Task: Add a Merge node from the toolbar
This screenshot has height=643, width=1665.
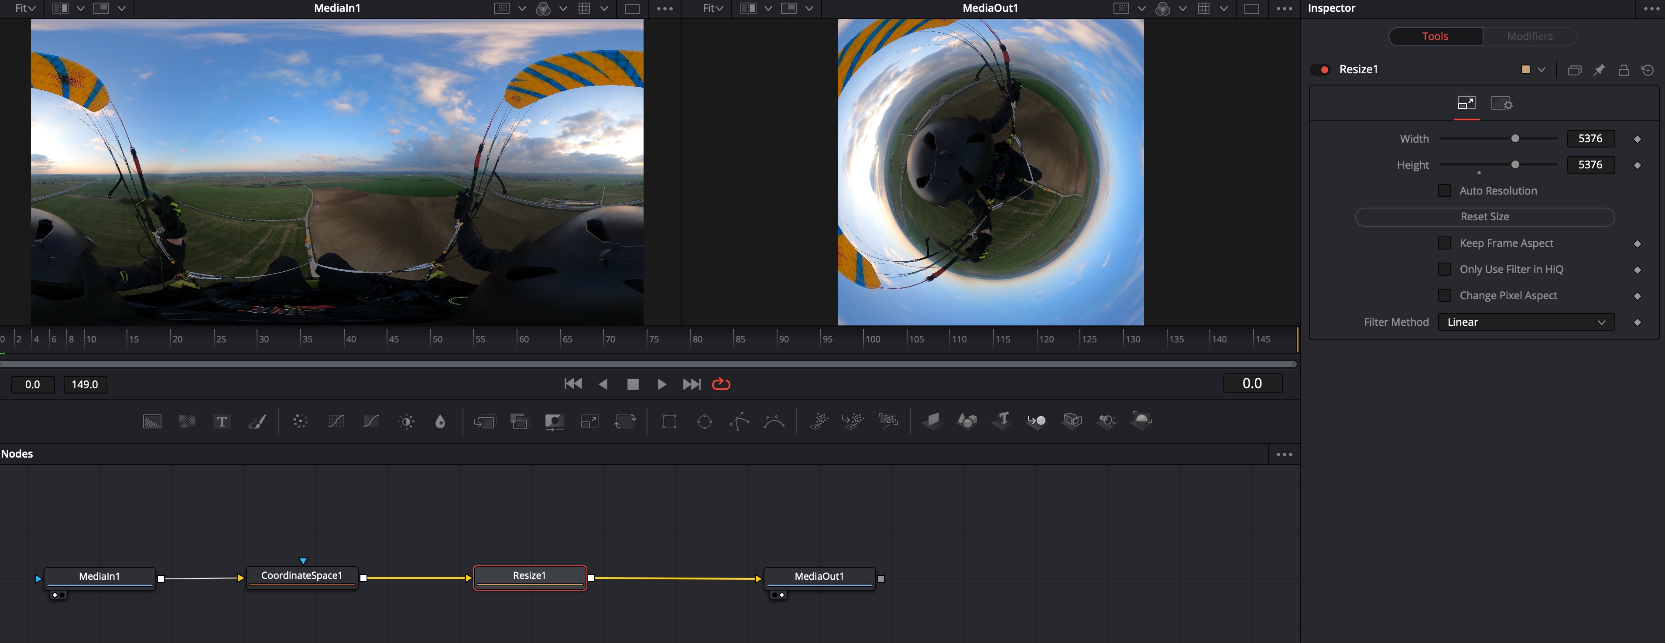Action: pyautogui.click(x=484, y=422)
